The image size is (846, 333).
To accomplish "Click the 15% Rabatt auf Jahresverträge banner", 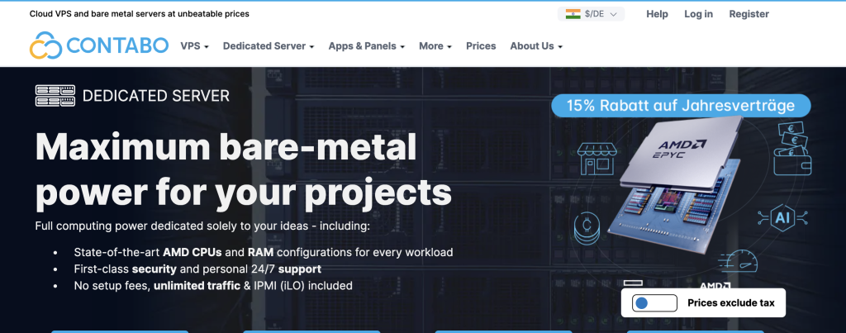I will [681, 106].
